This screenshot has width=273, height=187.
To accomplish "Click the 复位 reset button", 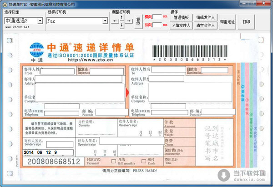I will pos(138,21).
